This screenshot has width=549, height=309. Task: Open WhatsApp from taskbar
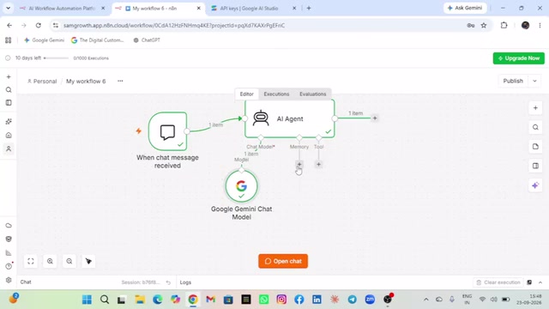[x=263, y=300]
